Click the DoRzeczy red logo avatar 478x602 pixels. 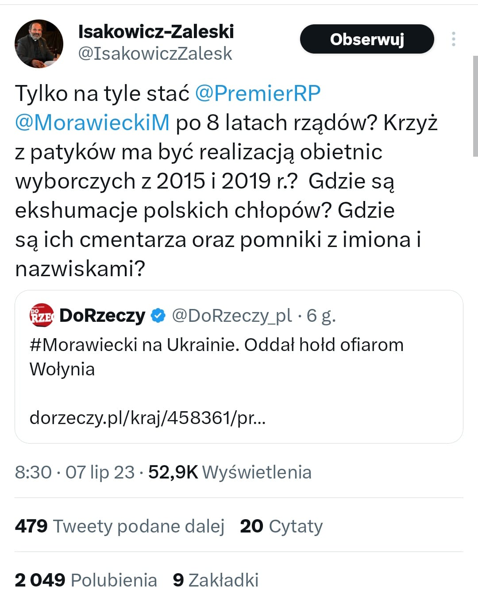click(42, 315)
